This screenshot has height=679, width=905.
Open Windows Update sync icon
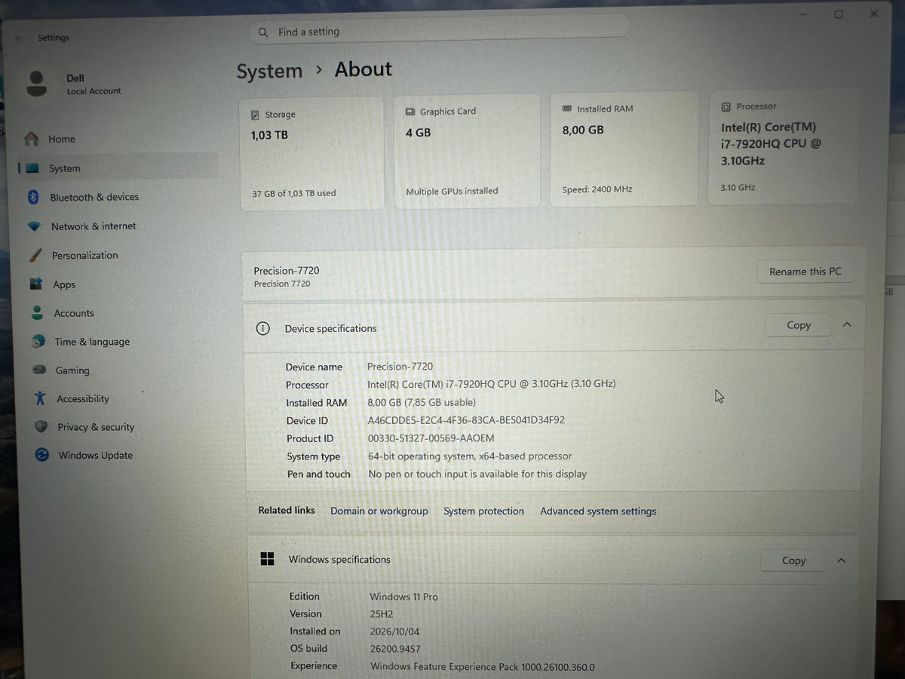pos(42,455)
